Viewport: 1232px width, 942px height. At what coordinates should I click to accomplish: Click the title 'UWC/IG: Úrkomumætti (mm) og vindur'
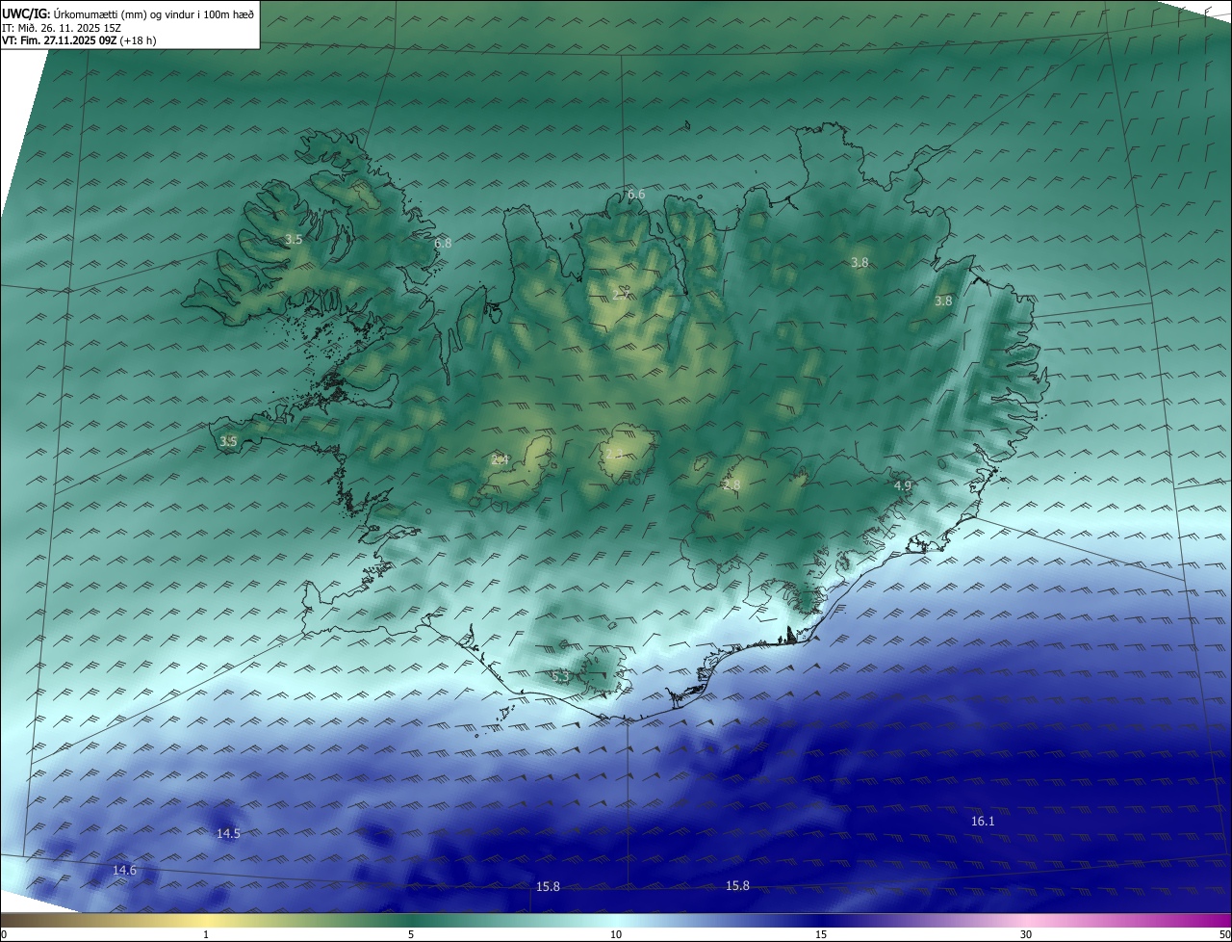pos(127,14)
